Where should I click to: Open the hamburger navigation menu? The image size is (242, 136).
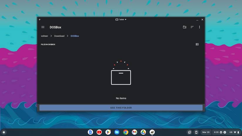(43, 27)
